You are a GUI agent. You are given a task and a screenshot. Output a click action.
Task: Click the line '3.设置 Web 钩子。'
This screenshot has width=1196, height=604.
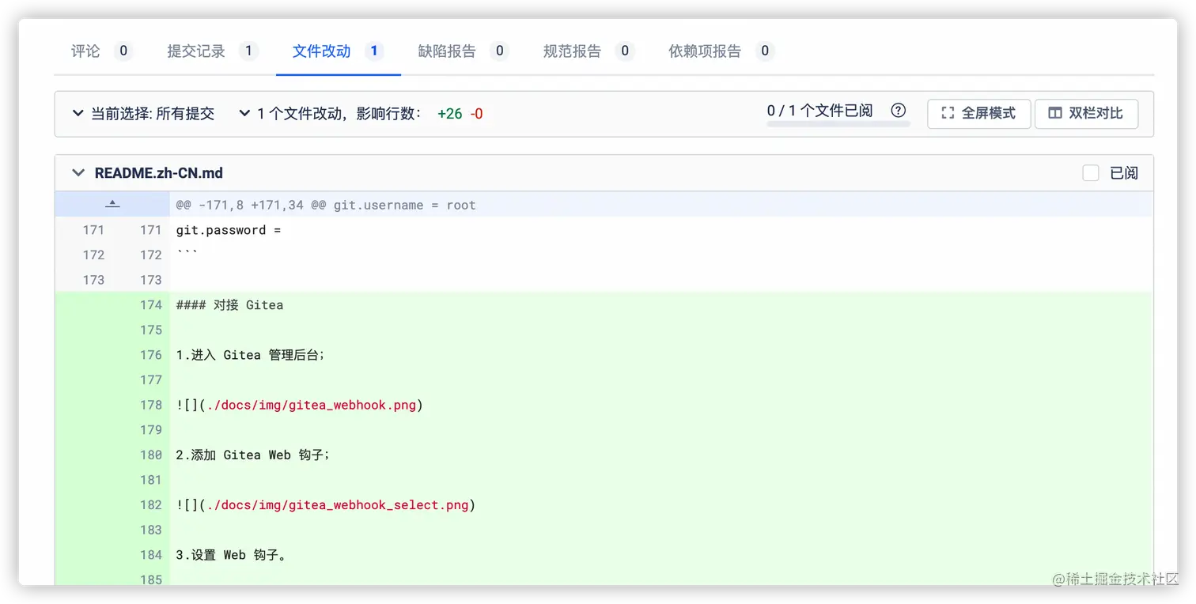coord(232,555)
